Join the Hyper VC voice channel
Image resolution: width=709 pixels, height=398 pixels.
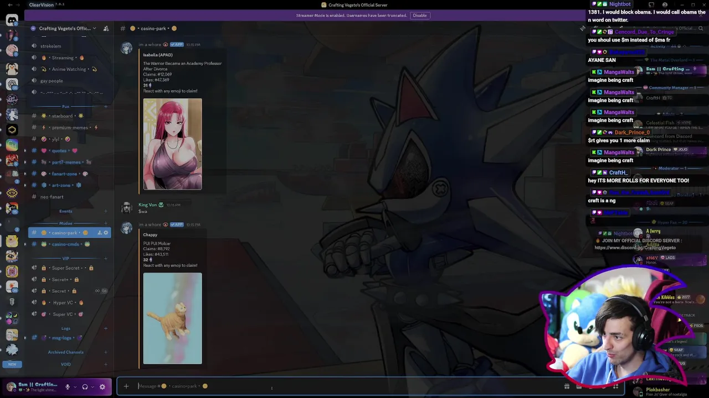coord(69,302)
